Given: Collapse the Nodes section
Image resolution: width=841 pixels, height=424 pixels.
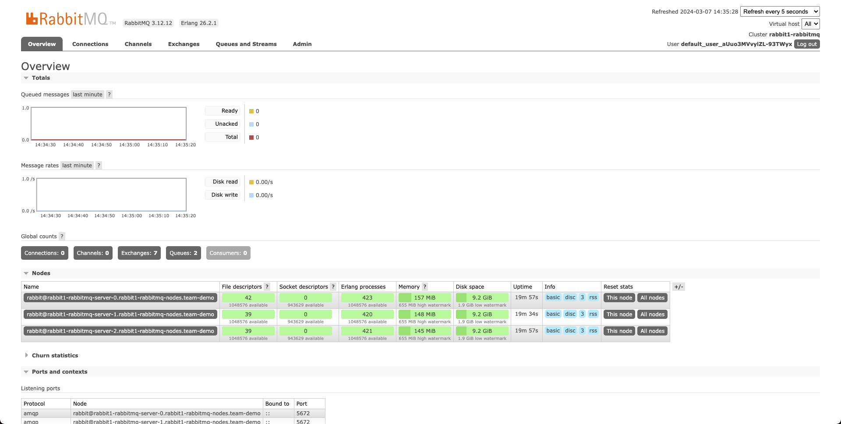Looking at the screenshot, I should 41,273.
